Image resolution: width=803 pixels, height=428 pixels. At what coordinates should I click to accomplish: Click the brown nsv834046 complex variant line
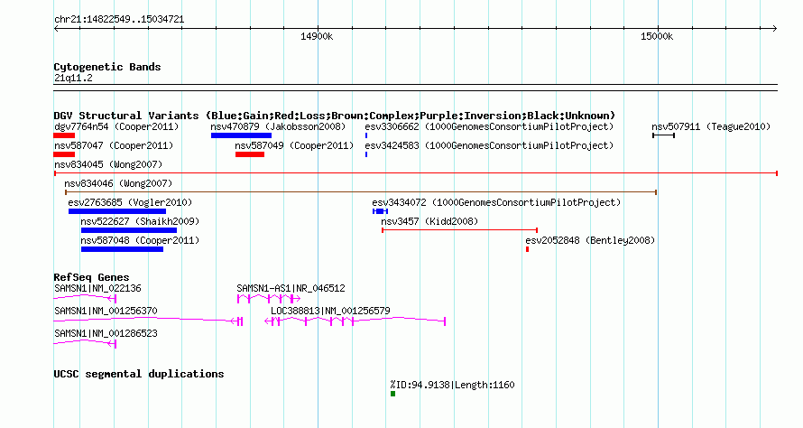pyautogui.click(x=361, y=192)
